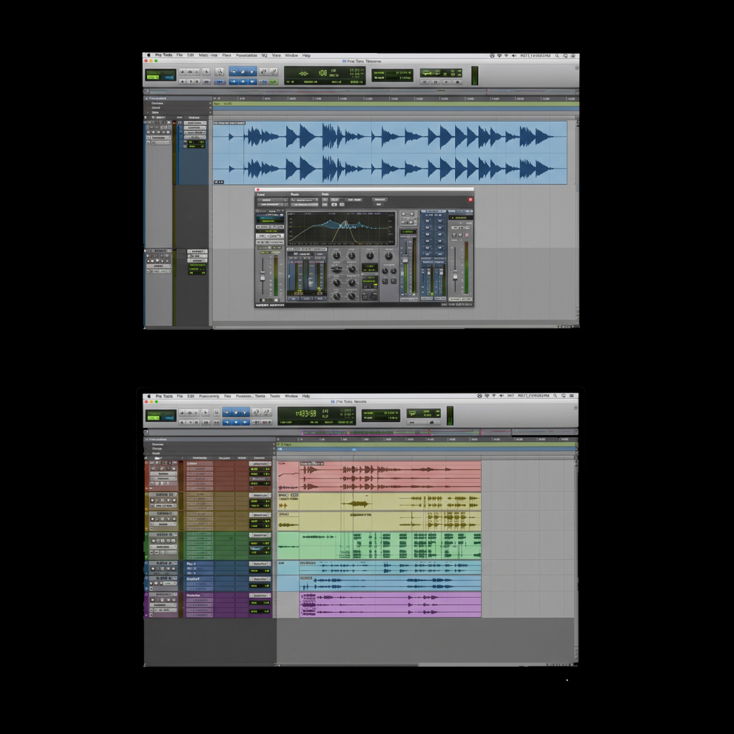Click the EQ curve graph in the plug-in

coord(341,229)
